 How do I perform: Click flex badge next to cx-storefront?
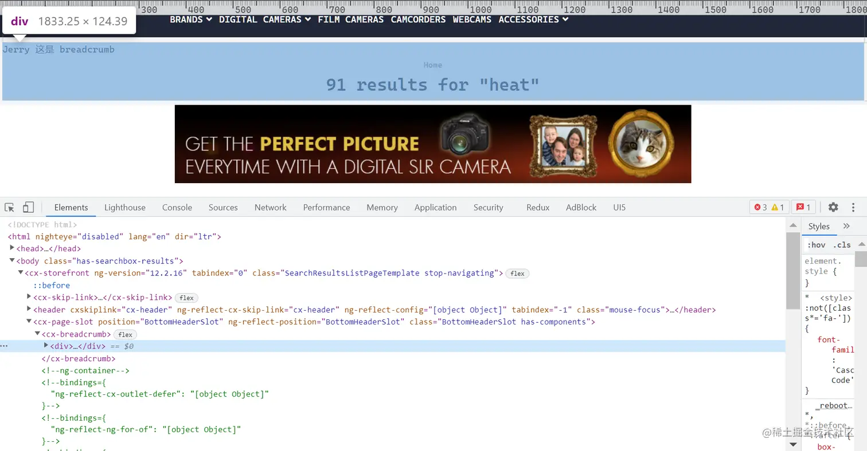point(517,274)
